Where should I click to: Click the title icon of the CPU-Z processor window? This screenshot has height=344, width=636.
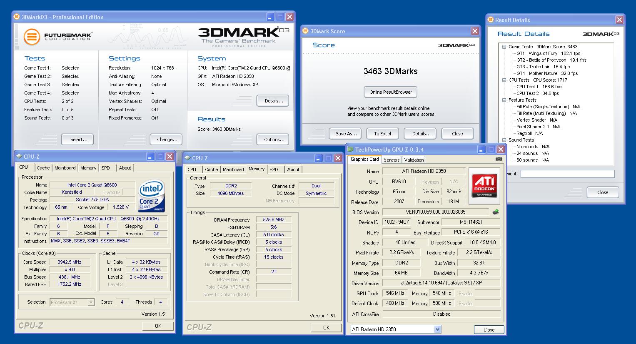click(x=19, y=157)
